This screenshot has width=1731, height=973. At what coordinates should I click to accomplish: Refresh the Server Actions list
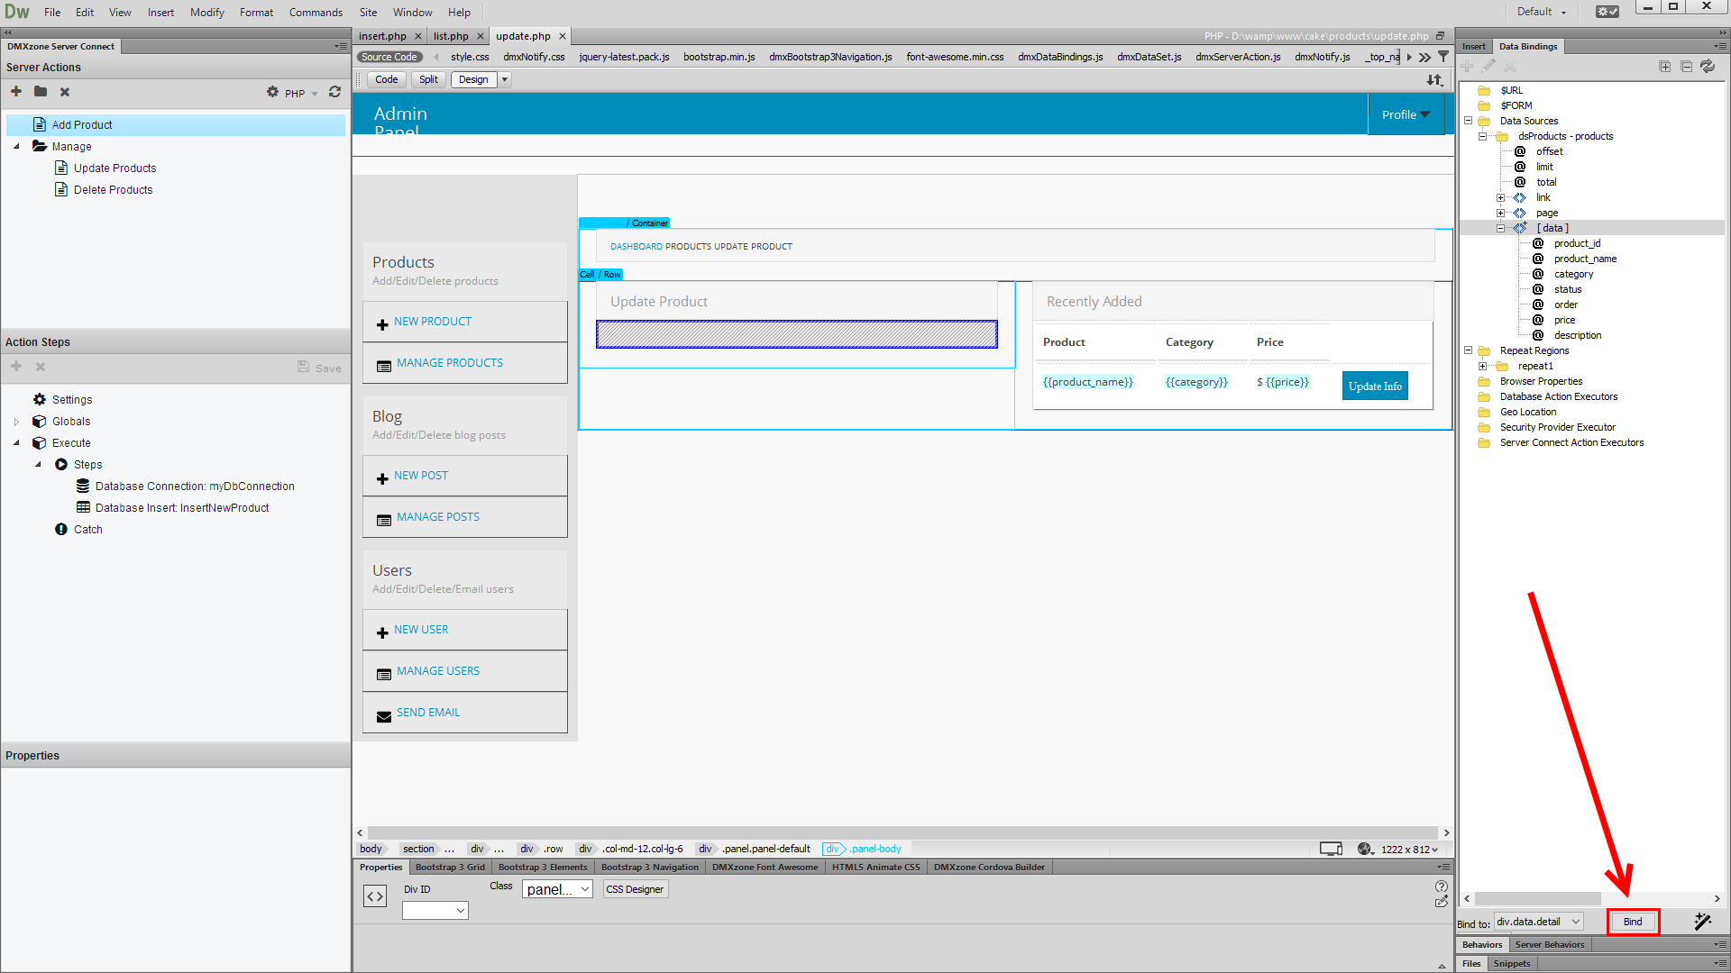334,92
